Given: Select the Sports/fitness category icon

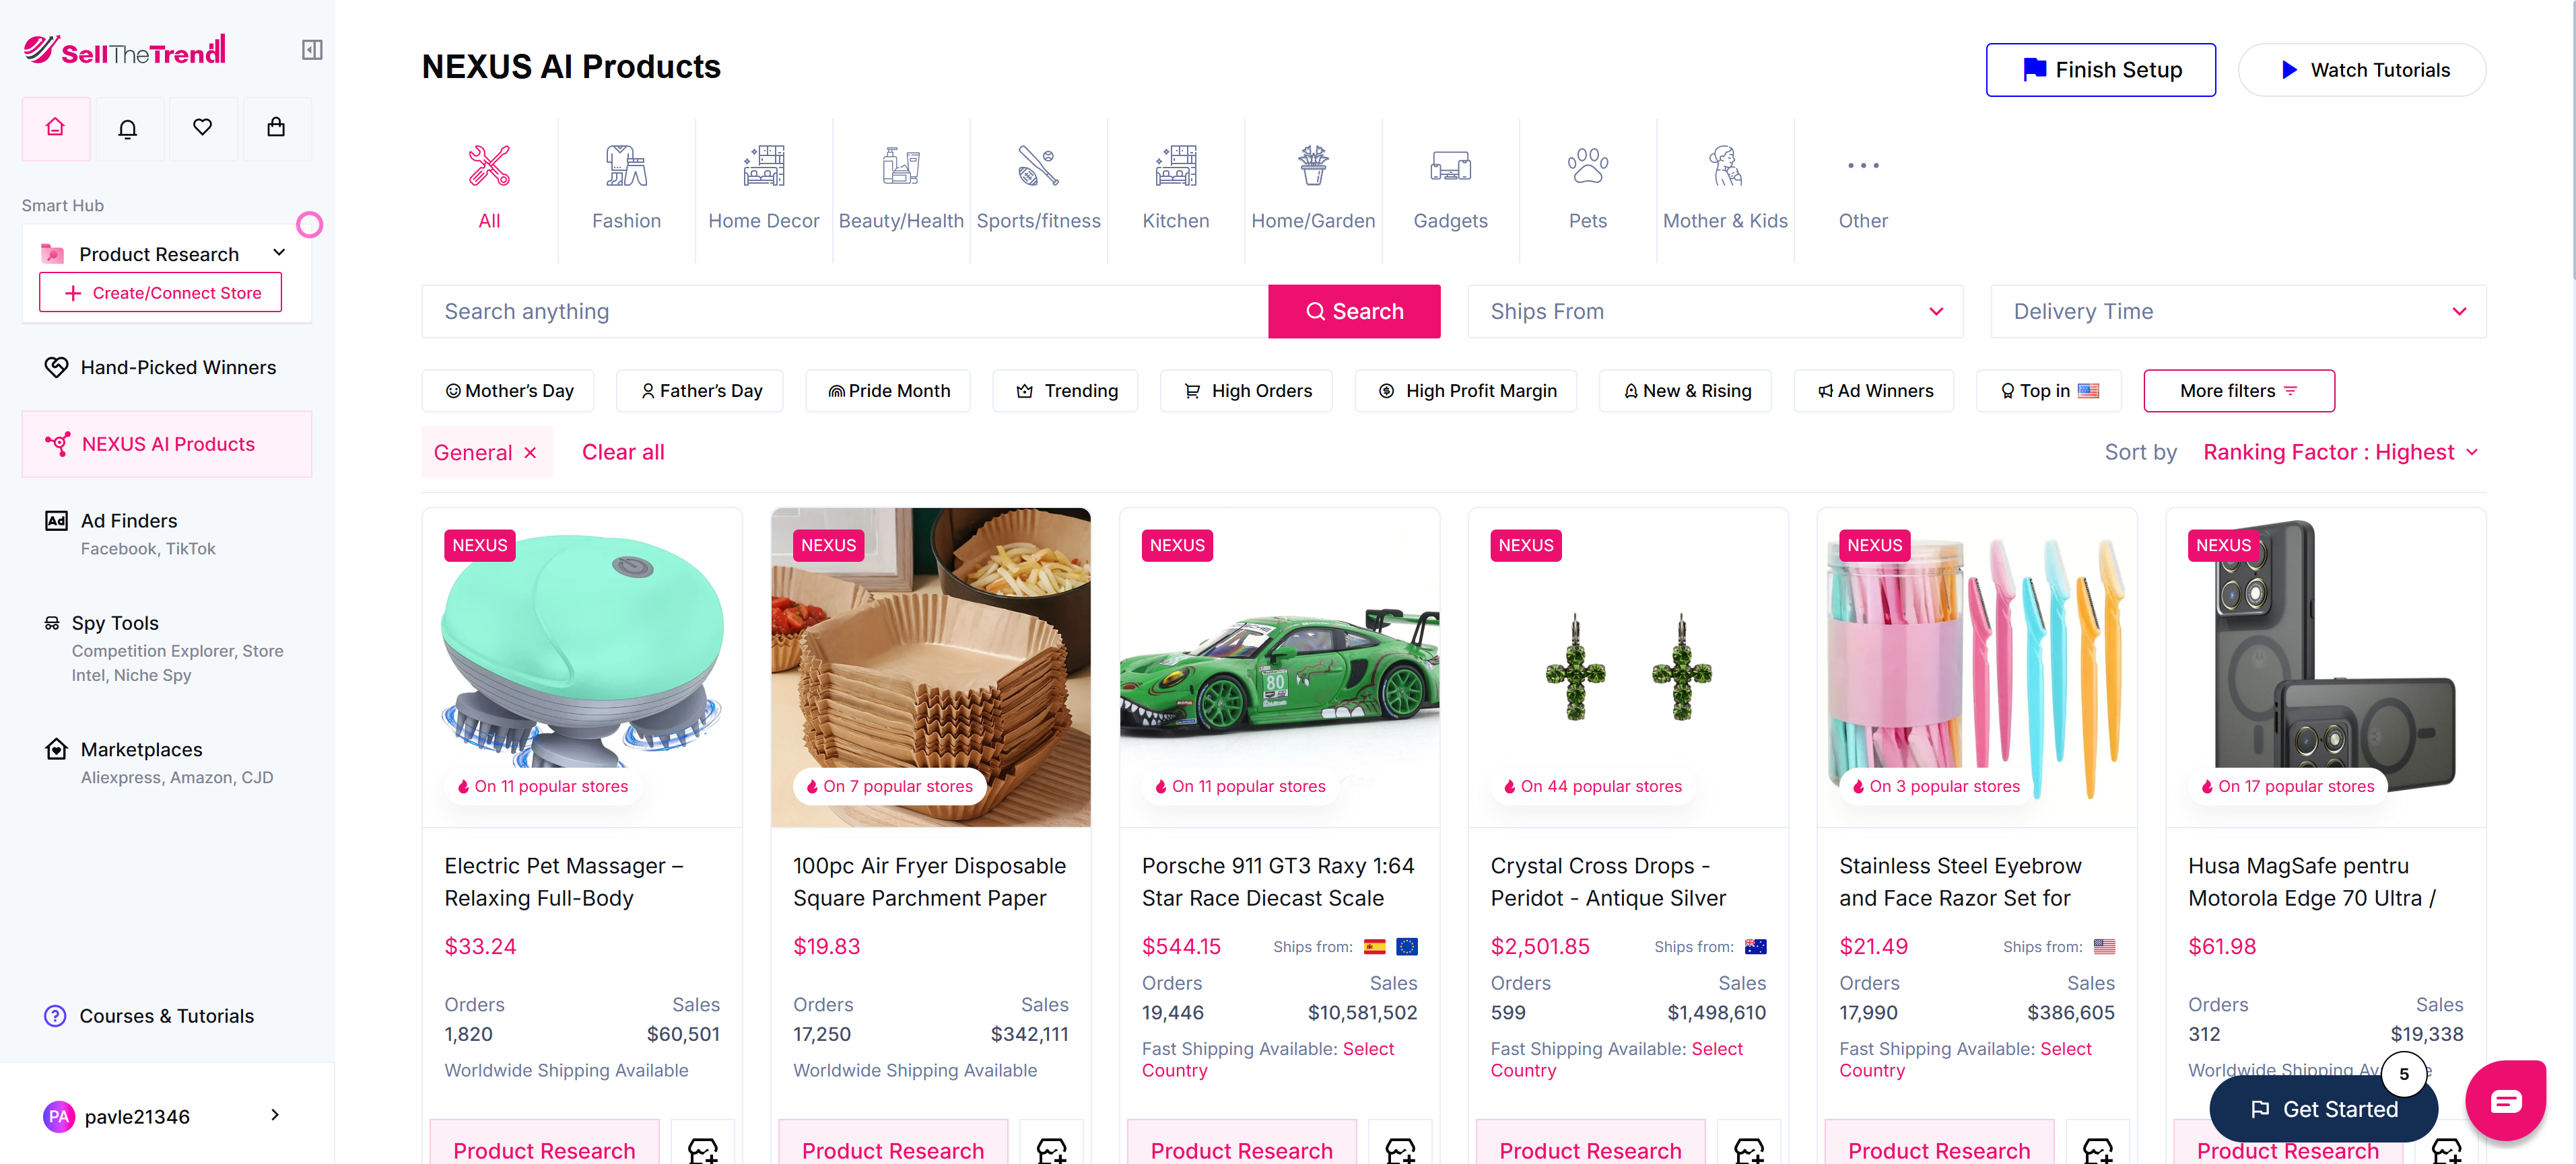Looking at the screenshot, I should coord(1038,166).
